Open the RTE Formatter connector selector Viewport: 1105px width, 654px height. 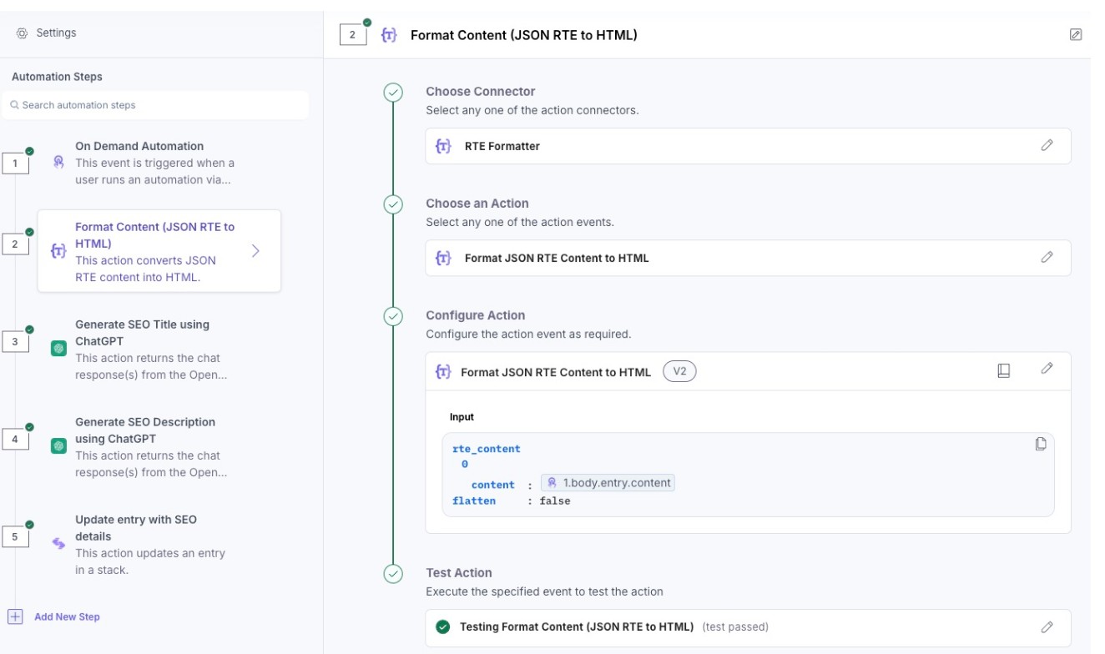tap(734, 146)
